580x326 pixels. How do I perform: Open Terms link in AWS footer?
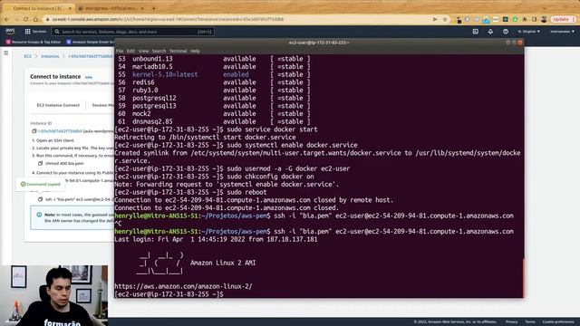530,322
